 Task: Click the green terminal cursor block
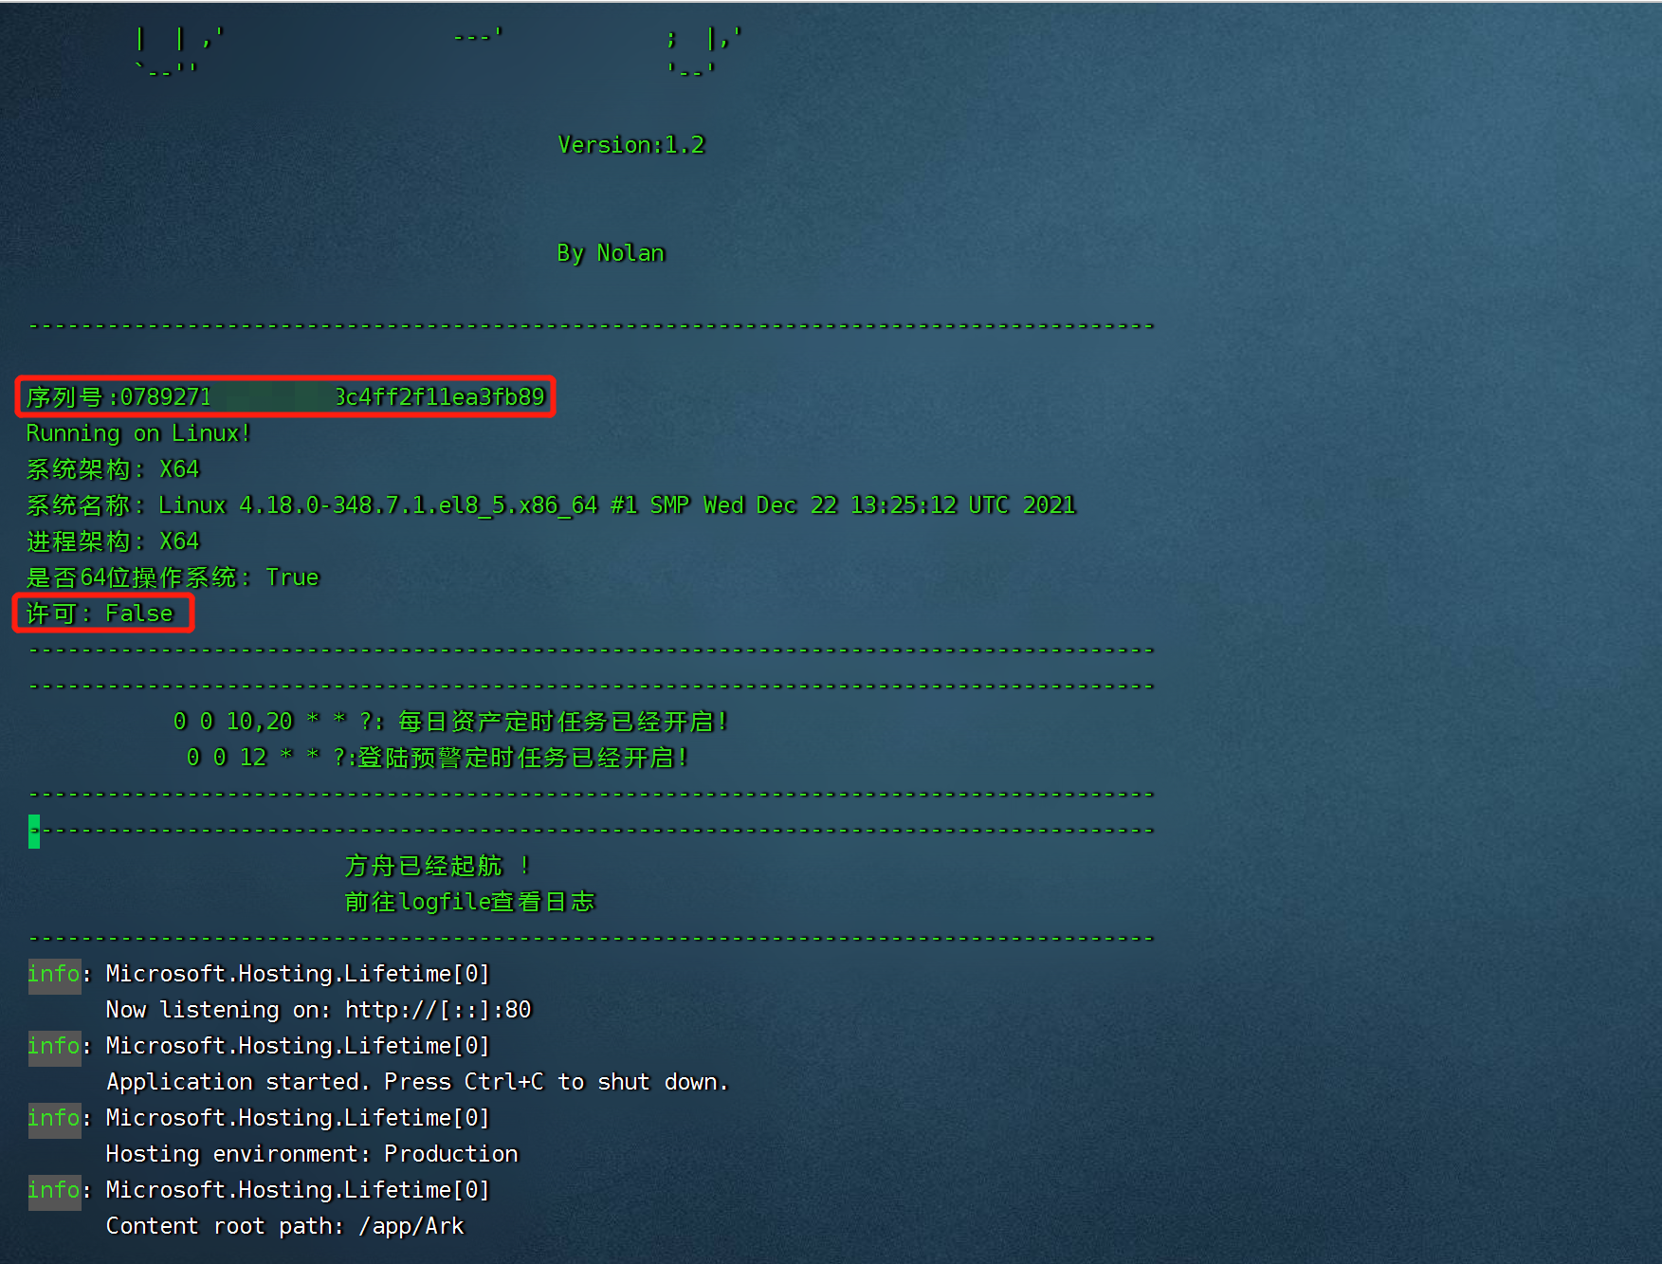pos(34,832)
